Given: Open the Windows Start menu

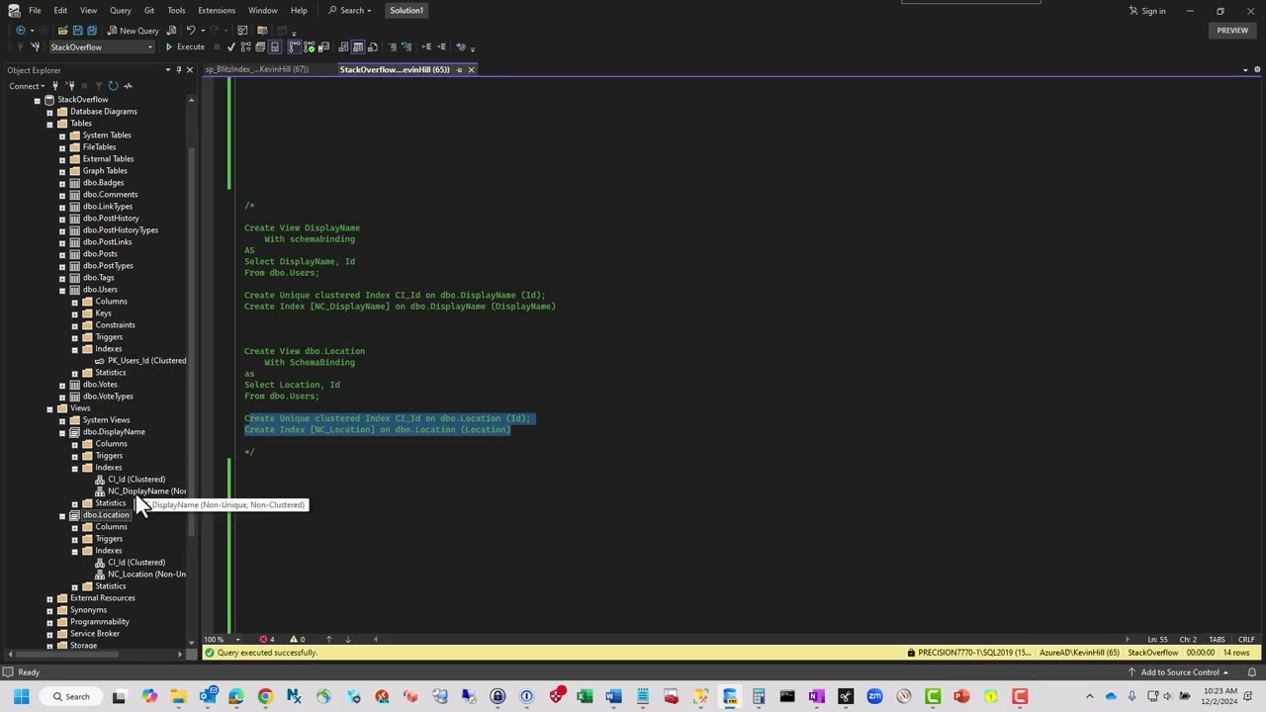Looking at the screenshot, I should [x=21, y=696].
